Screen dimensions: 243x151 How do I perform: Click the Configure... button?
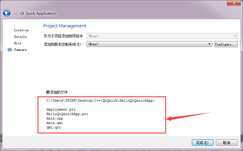226,44
